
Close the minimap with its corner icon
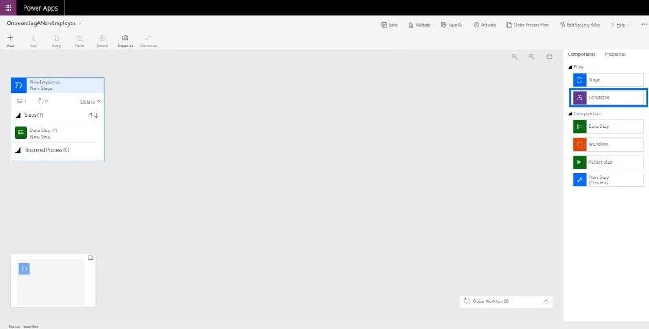click(91, 258)
